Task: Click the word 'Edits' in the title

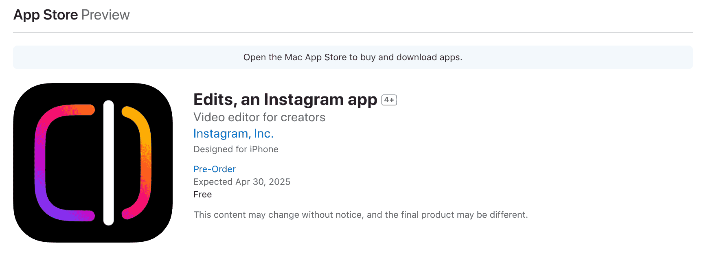Action: 213,100
